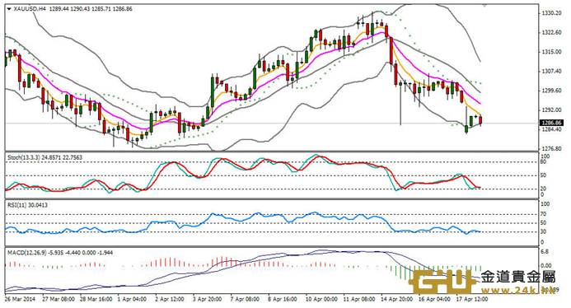Click the 1 Apr 04:00 time label
Screen dimensions: 571x308
(132, 299)
